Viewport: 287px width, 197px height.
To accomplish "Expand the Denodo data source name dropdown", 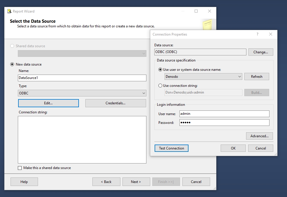I will click(203, 77).
